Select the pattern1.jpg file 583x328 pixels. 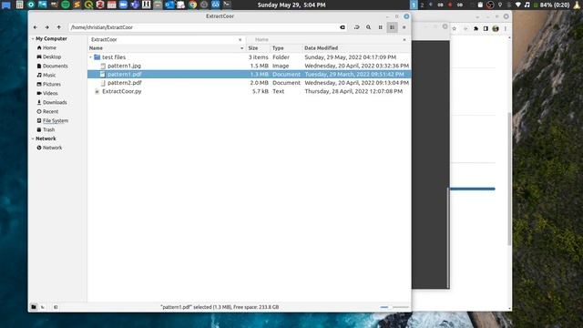coord(249,66)
